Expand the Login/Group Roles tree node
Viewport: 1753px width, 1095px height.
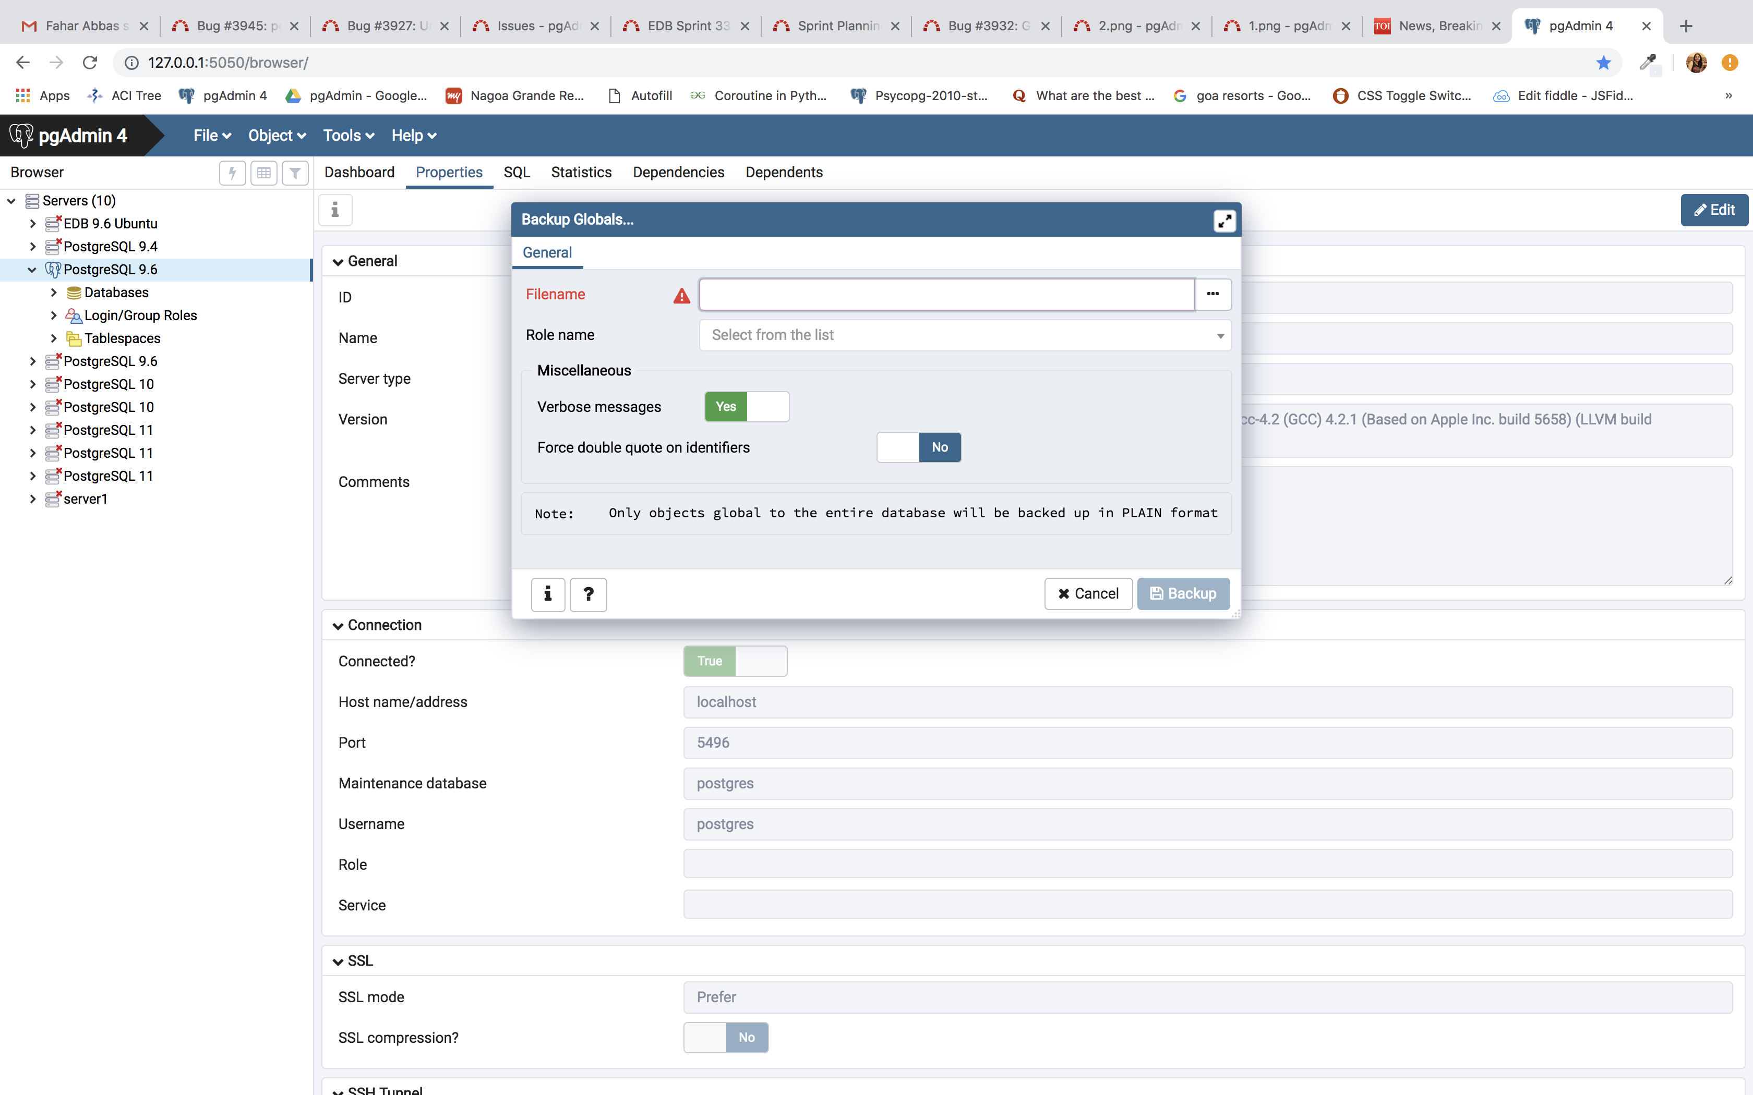click(x=54, y=316)
